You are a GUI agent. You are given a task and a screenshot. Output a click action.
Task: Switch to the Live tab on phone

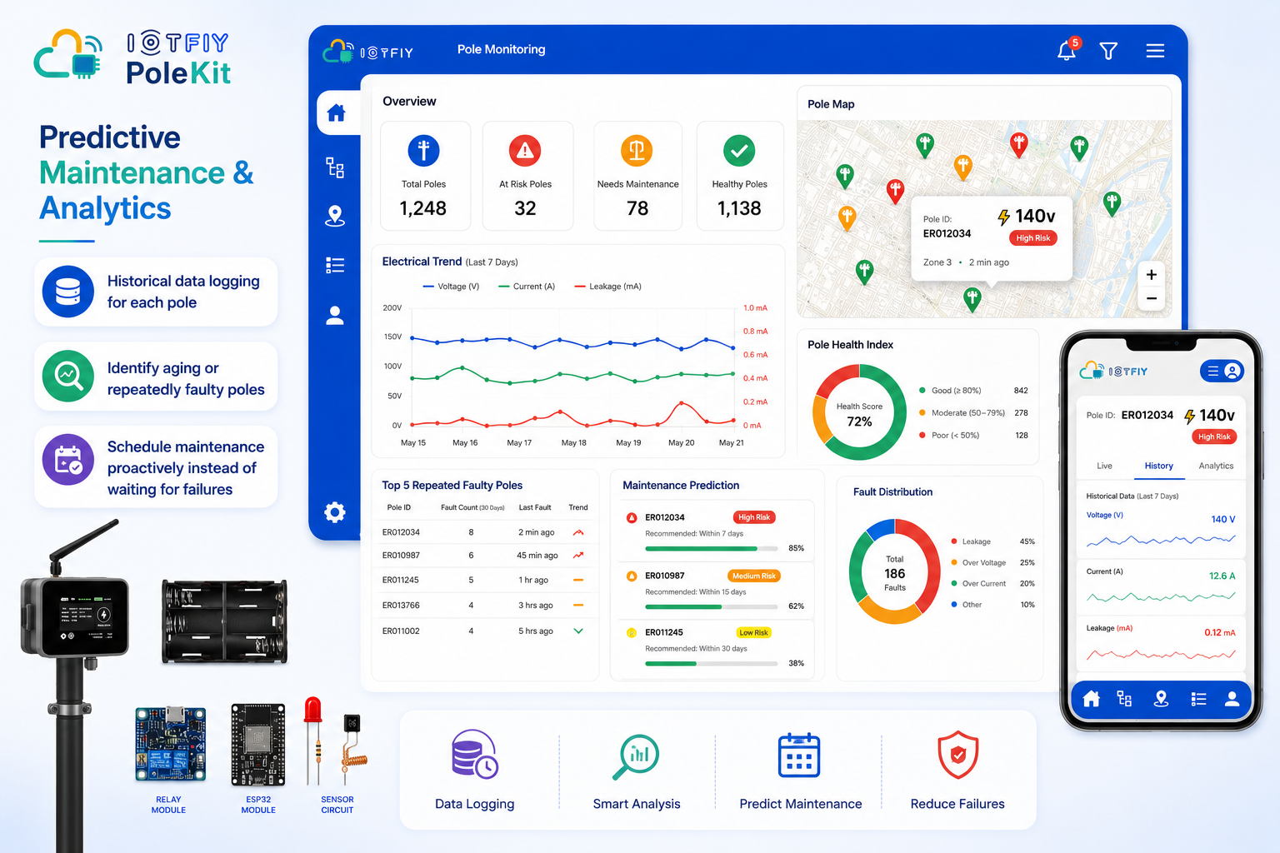click(x=1104, y=466)
